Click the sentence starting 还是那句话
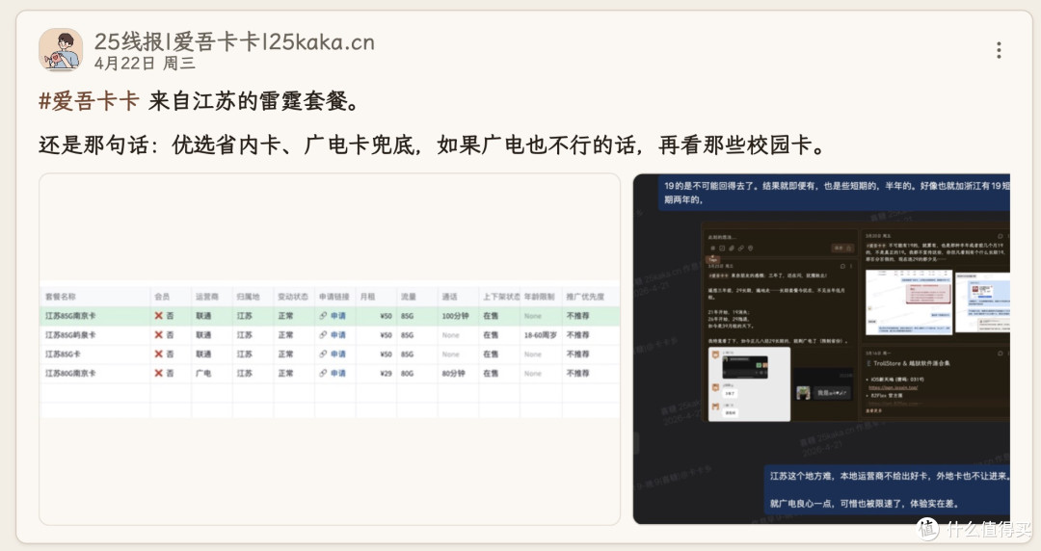Image resolution: width=1041 pixels, height=551 pixels. click(432, 144)
